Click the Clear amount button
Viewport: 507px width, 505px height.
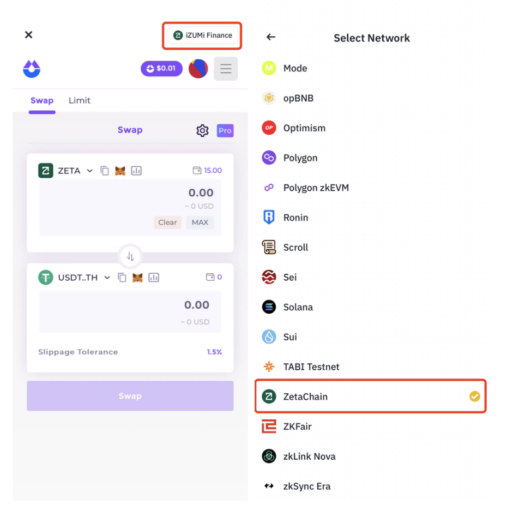click(x=167, y=223)
